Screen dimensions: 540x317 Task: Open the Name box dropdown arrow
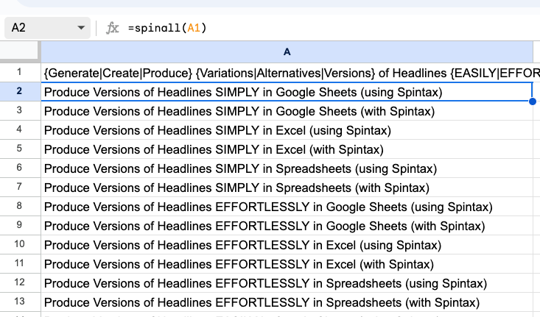click(x=81, y=28)
